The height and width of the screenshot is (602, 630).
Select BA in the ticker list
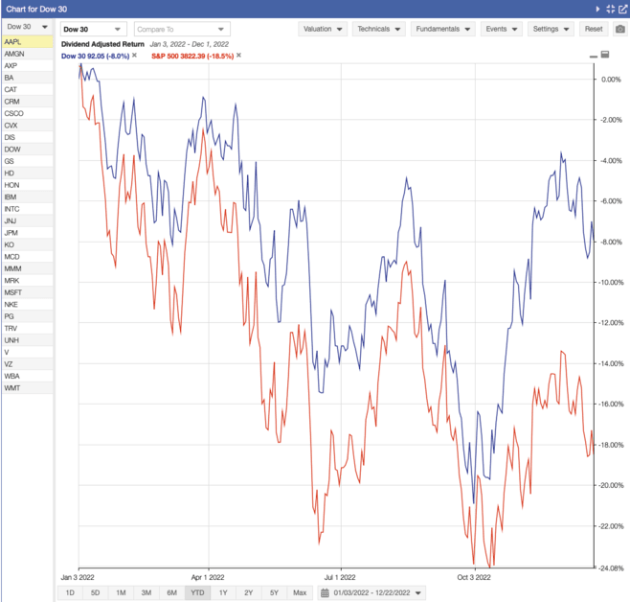(28, 78)
